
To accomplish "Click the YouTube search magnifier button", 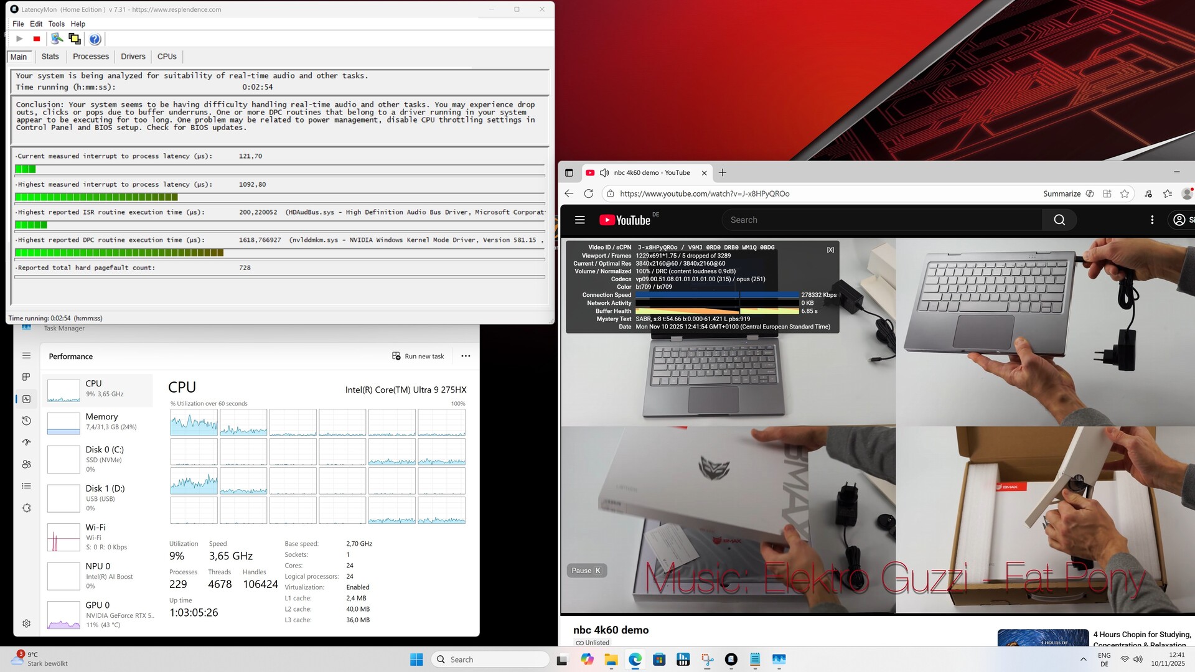I will pos(1059,220).
